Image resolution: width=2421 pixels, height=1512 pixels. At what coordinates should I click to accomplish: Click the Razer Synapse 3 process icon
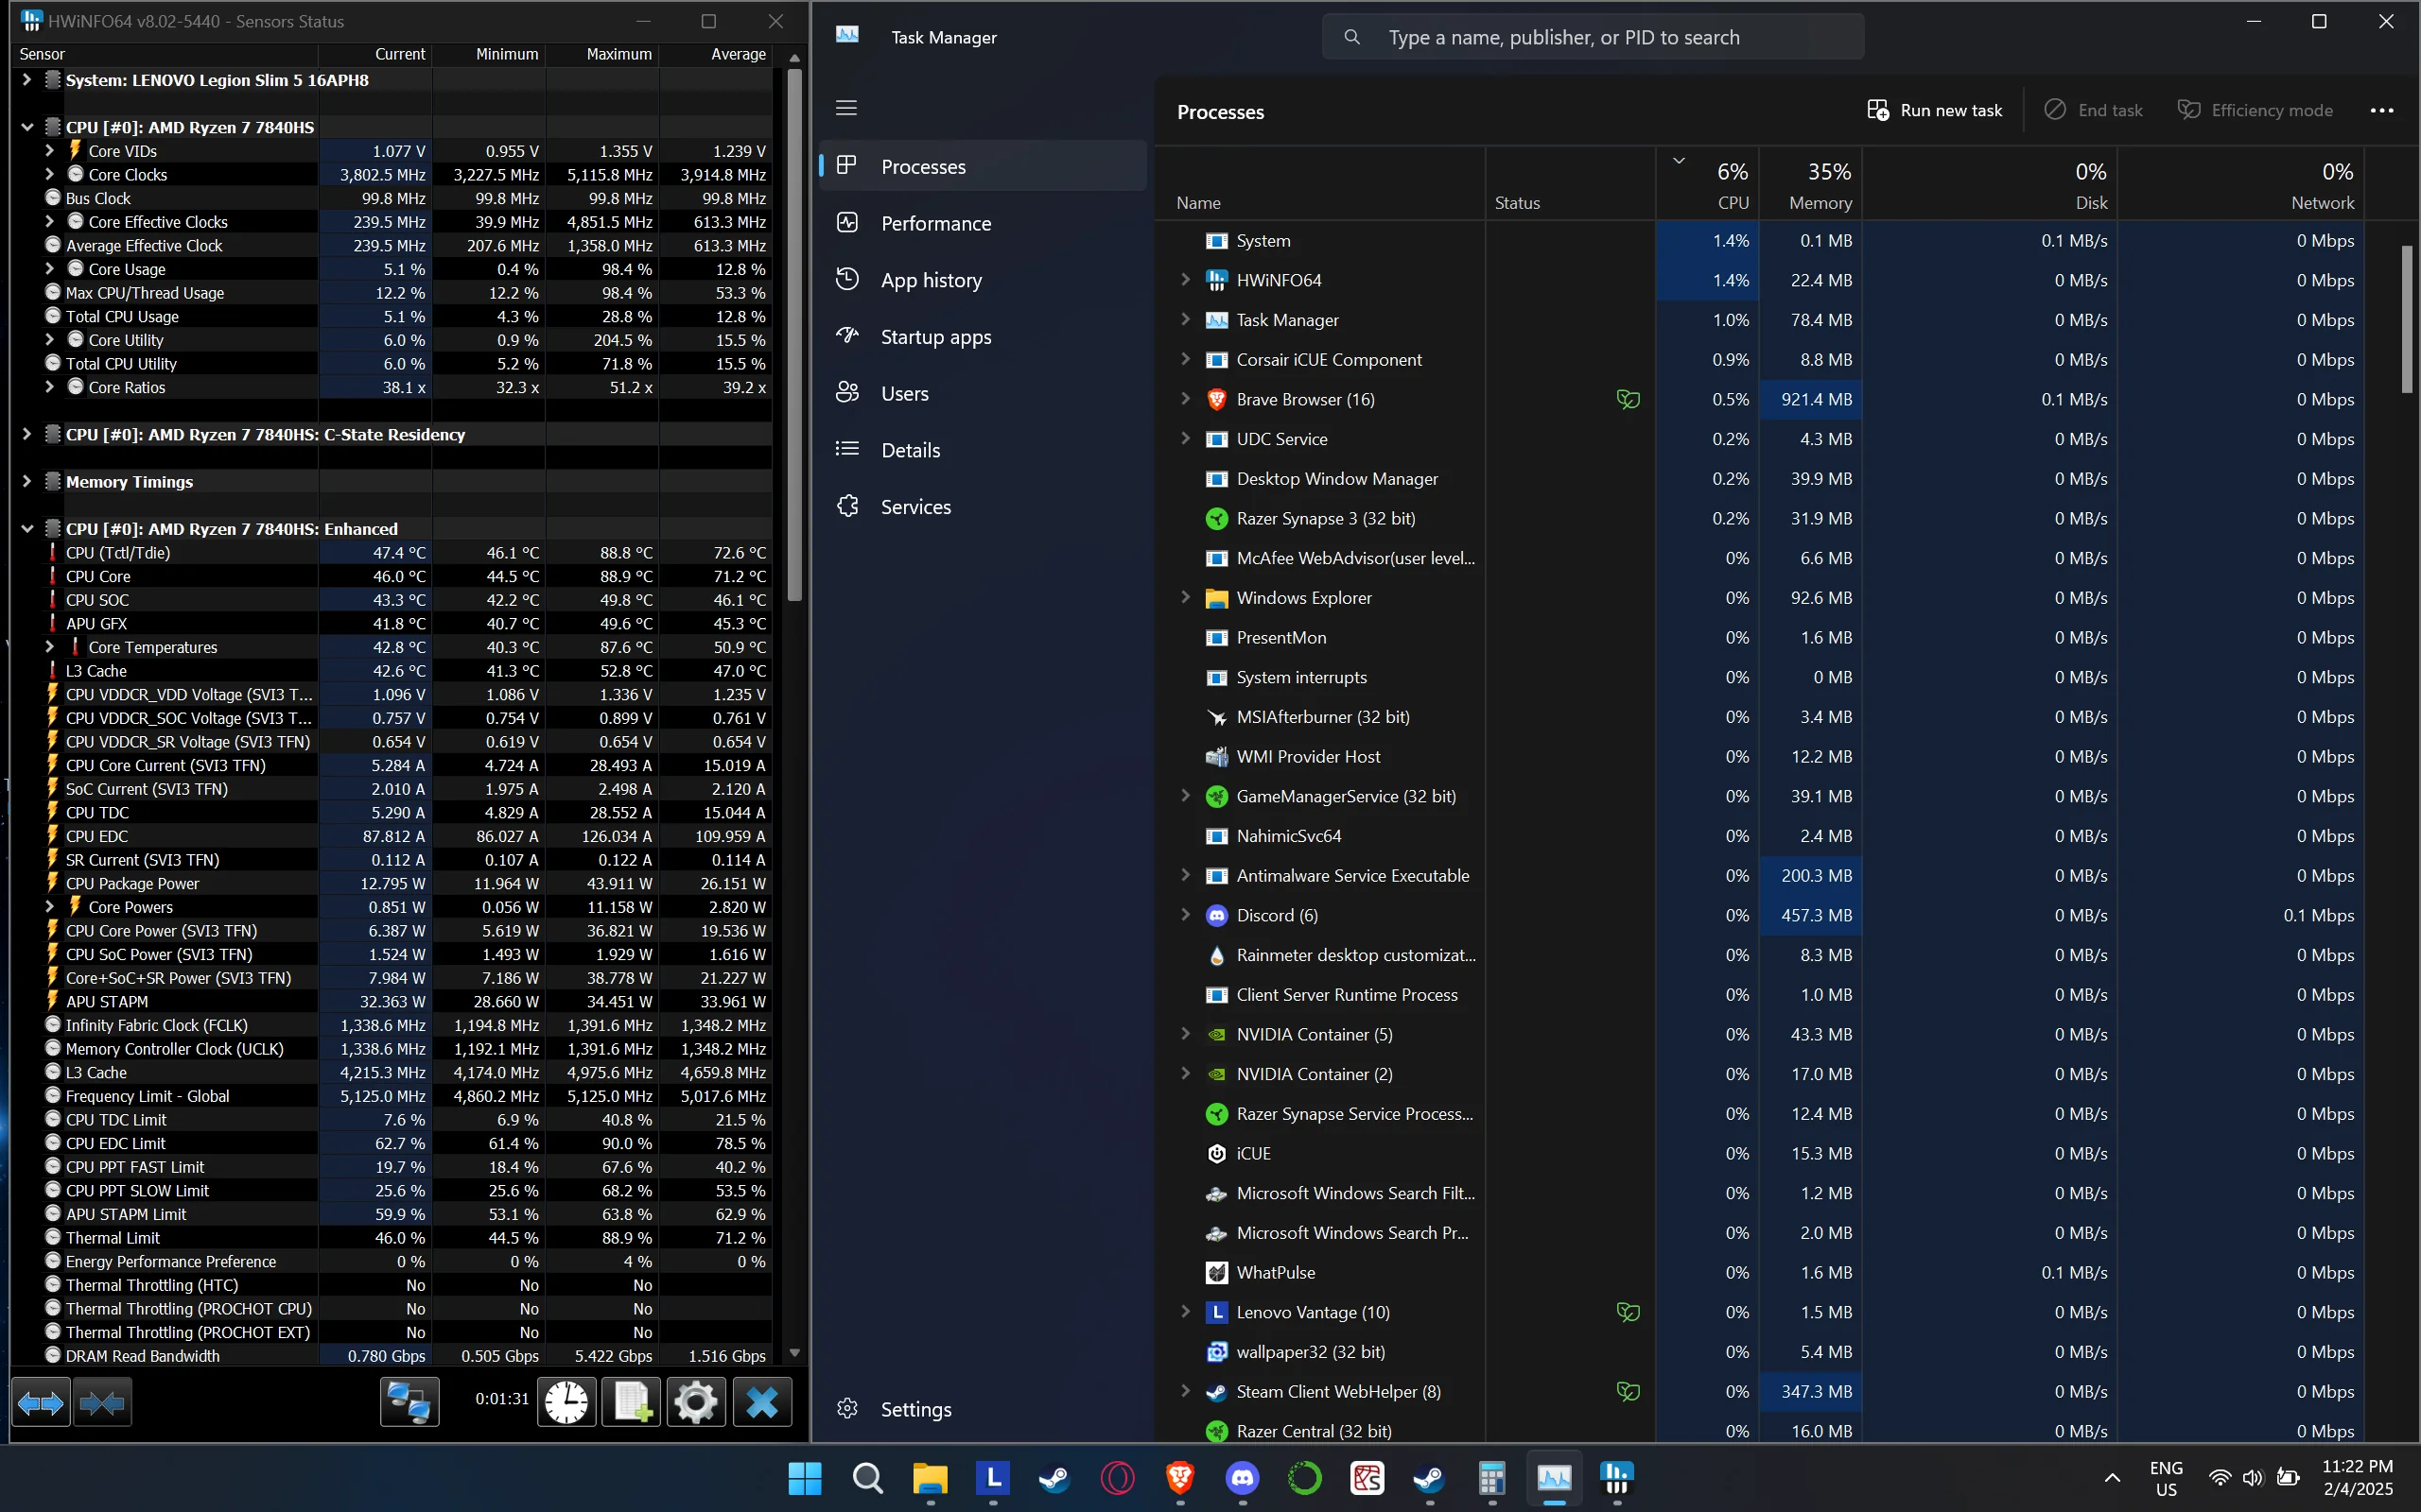1216,519
